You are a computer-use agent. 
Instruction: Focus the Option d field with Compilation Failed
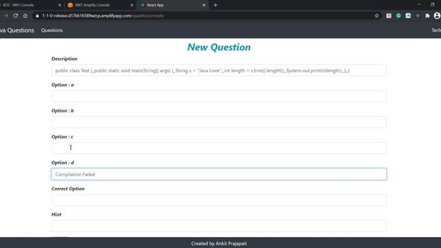click(x=219, y=174)
